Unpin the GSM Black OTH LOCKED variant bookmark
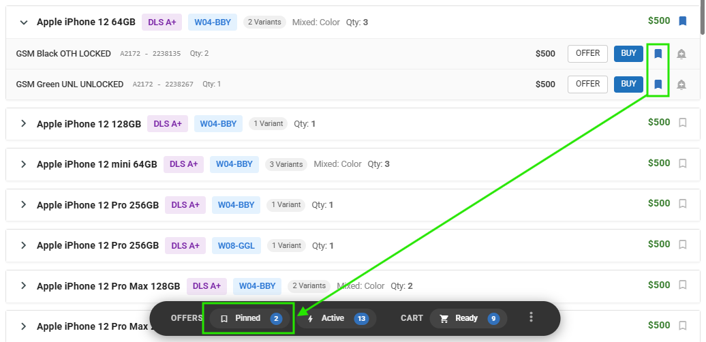The image size is (706, 342). click(658, 54)
